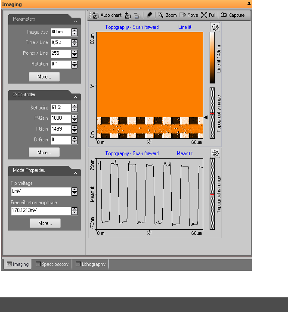Click the add chart icon
288x312 pixels.
coord(128,15)
